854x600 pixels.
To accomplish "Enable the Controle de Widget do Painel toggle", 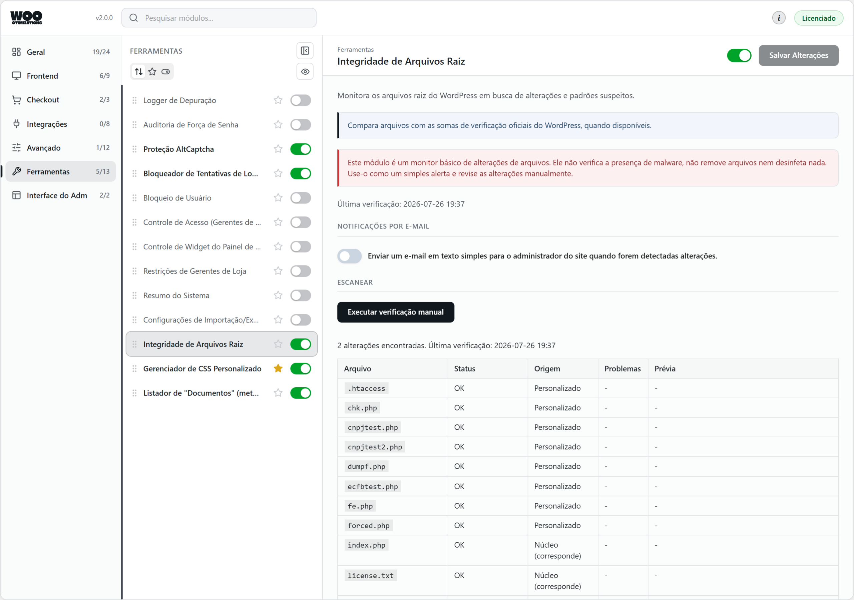I will pyautogui.click(x=300, y=246).
